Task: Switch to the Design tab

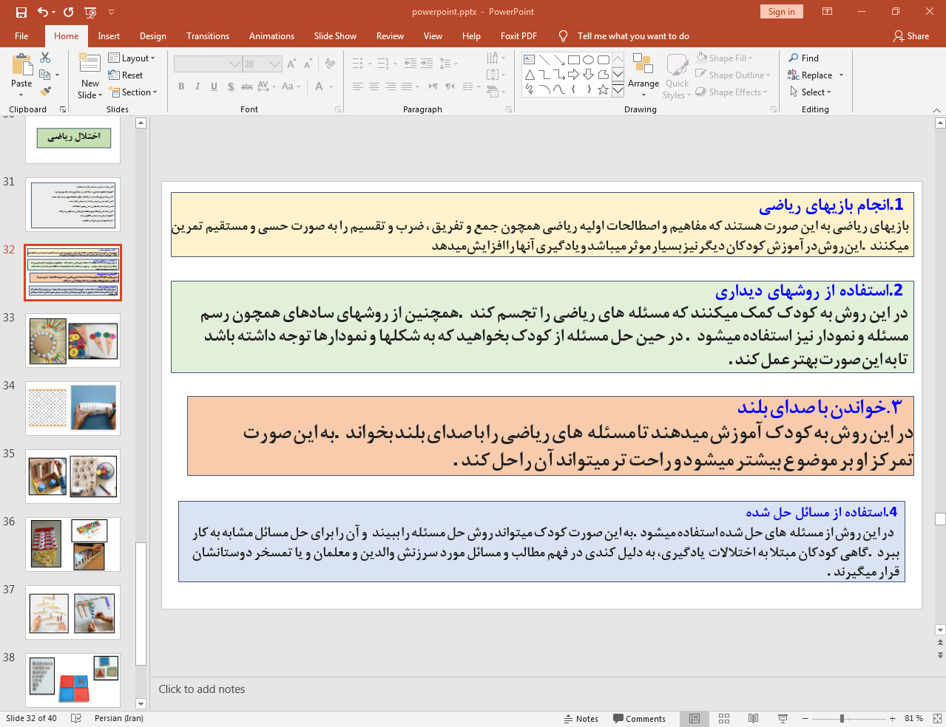Action: (x=153, y=36)
